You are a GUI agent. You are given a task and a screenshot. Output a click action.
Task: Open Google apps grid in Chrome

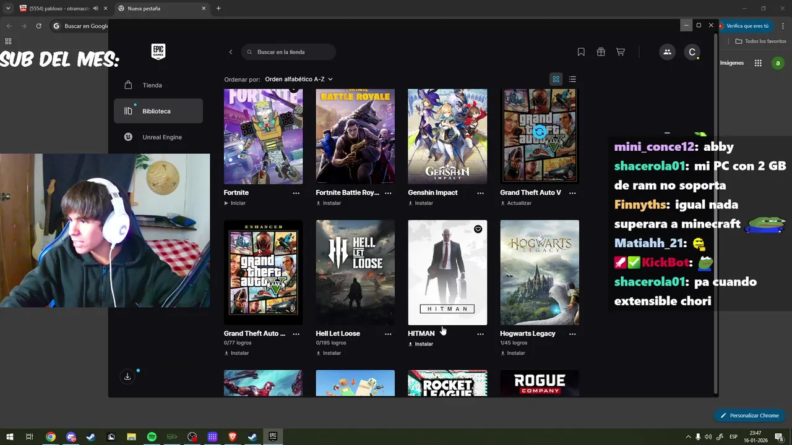click(758, 63)
